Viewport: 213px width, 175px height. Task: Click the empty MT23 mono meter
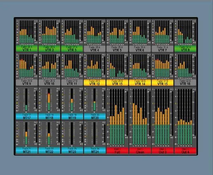(72, 133)
